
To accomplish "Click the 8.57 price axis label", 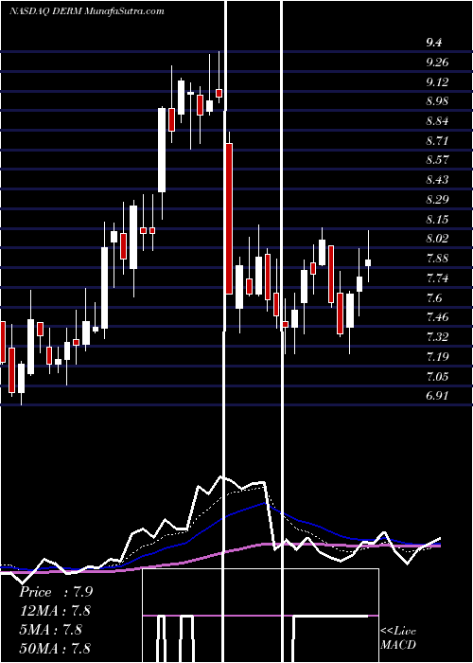I will click(437, 160).
